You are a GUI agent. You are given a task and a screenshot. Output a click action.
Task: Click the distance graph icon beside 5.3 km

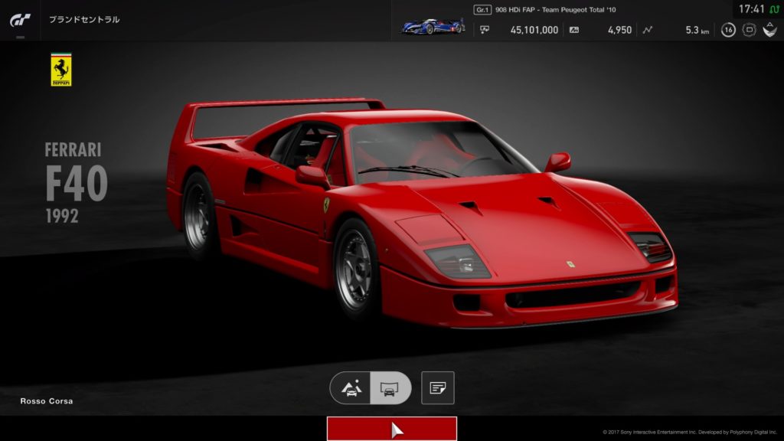(648, 30)
